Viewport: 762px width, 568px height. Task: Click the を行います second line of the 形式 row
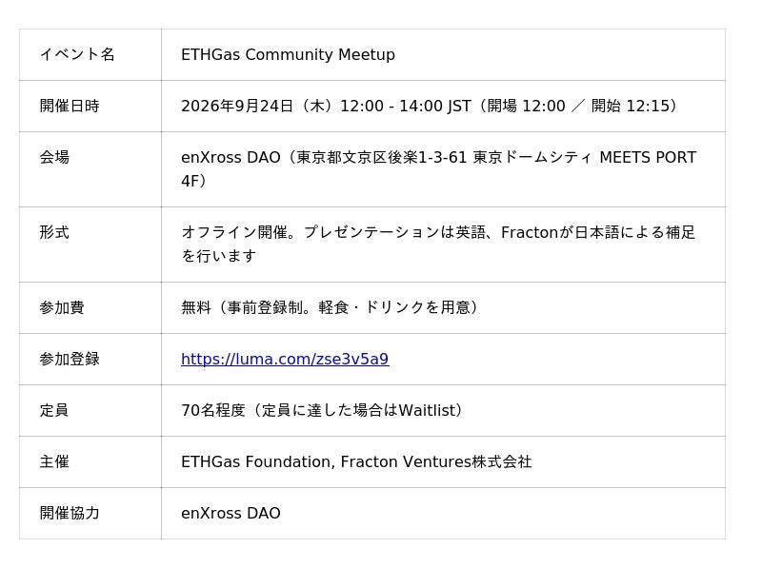coord(219,256)
